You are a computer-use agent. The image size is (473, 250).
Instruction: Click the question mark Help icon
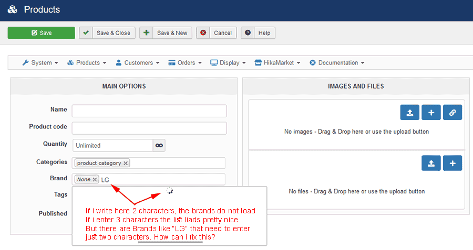point(248,32)
